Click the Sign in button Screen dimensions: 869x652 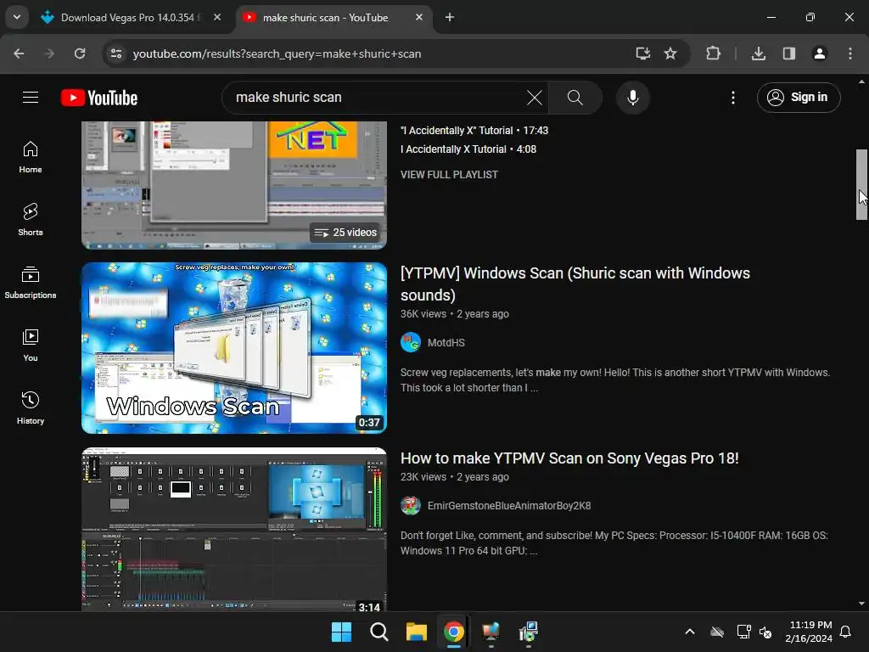(x=799, y=98)
